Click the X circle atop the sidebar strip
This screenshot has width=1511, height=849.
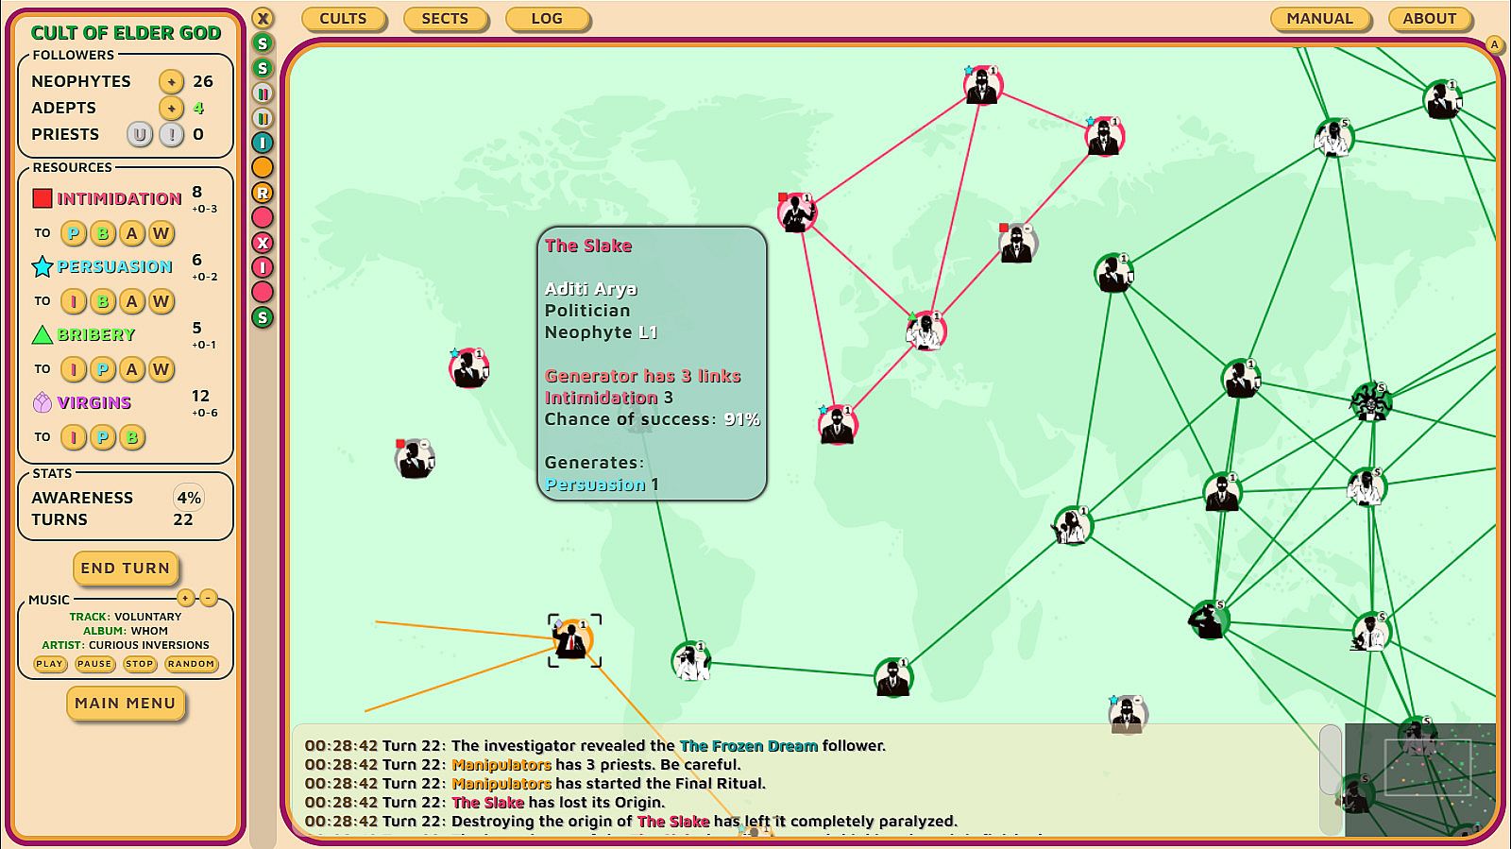[263, 18]
